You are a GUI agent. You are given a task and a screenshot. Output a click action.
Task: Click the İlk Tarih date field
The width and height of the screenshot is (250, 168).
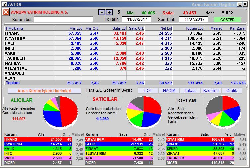pyautogui.click(x=137, y=19)
